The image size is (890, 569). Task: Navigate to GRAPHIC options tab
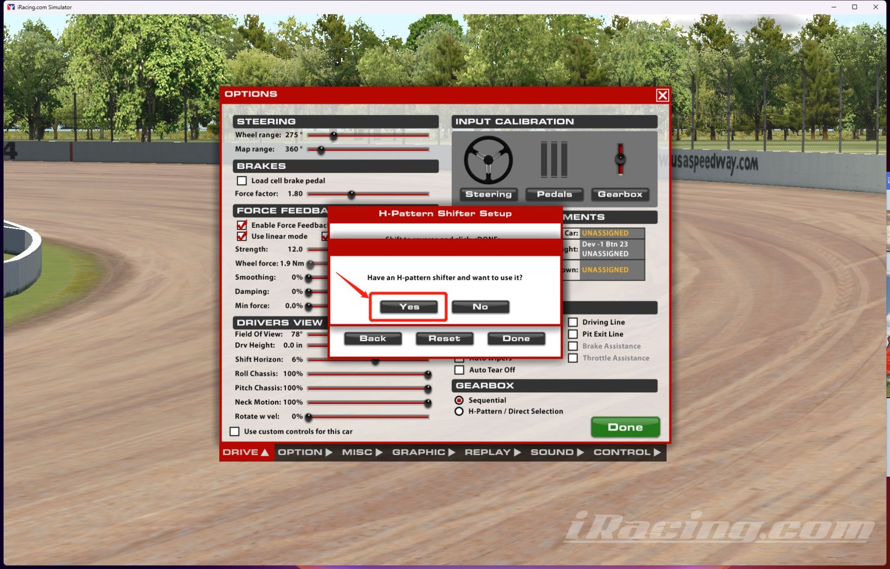[x=418, y=452]
